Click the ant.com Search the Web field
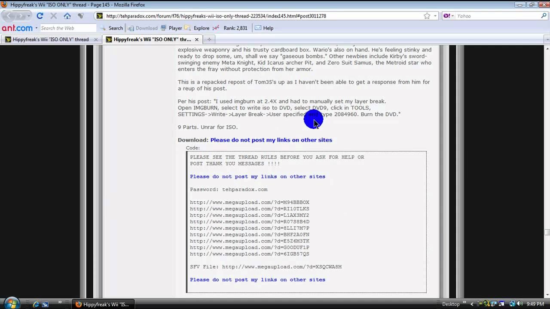This screenshot has height=309, width=550. click(x=68, y=28)
